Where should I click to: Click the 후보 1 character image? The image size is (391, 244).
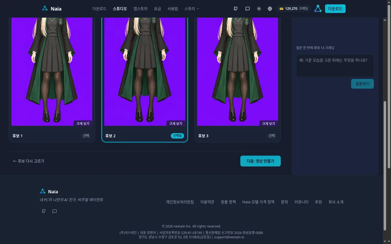click(52, 72)
